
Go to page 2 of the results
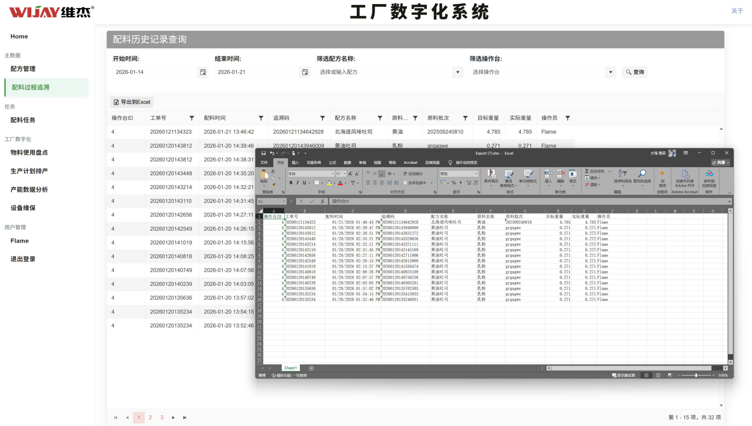pyautogui.click(x=150, y=418)
